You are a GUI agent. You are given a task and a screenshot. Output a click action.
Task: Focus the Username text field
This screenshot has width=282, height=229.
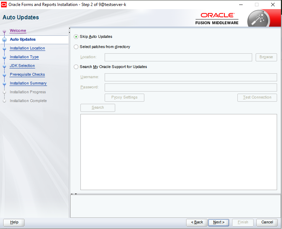[x=191, y=77]
